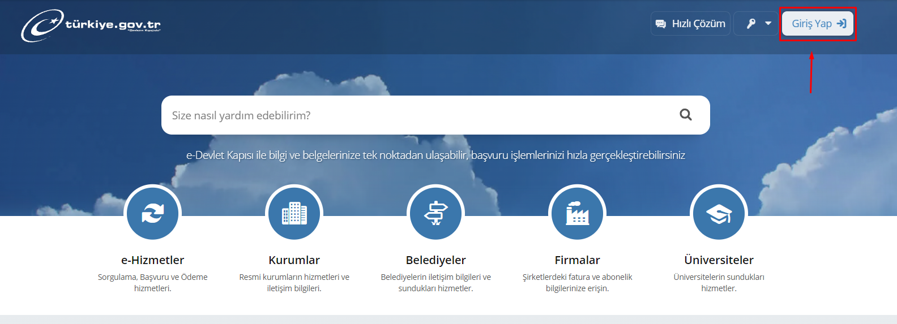Click the key icon in header
Viewport: 897px width, 324px height.
751,24
